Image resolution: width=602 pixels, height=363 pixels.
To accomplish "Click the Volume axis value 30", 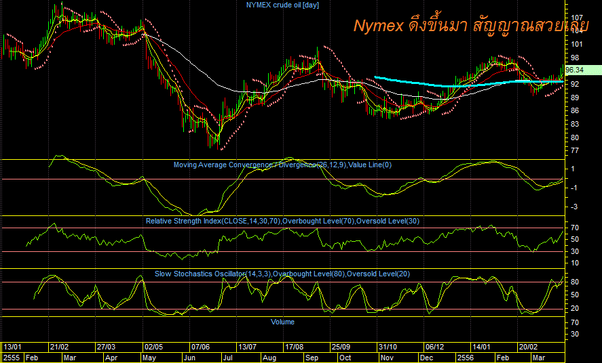I will tap(575, 335).
